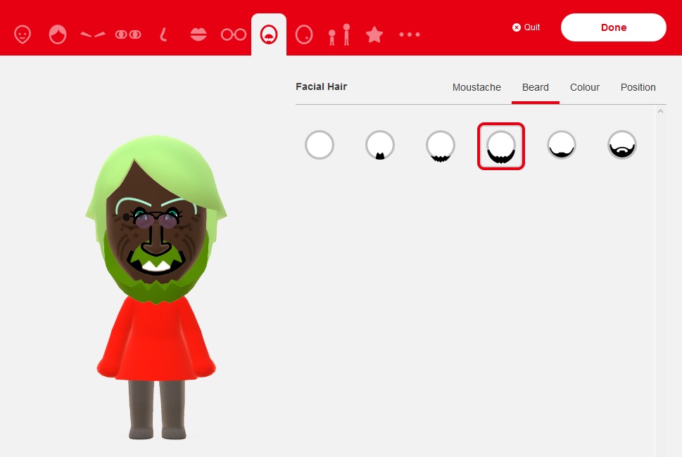Open the eyebrows category icon
This screenshot has width=682, height=457.
click(93, 34)
